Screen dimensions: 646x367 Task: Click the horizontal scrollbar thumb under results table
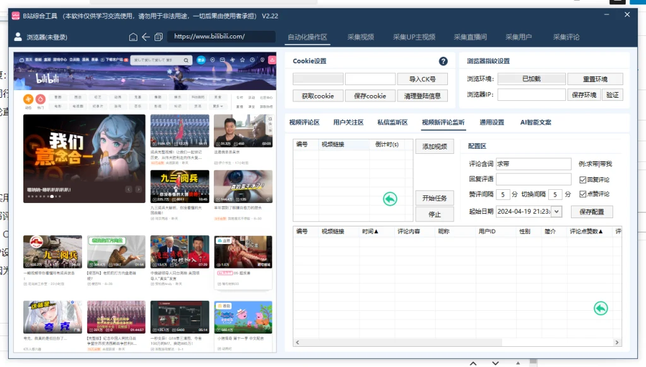pyautogui.click(x=402, y=342)
